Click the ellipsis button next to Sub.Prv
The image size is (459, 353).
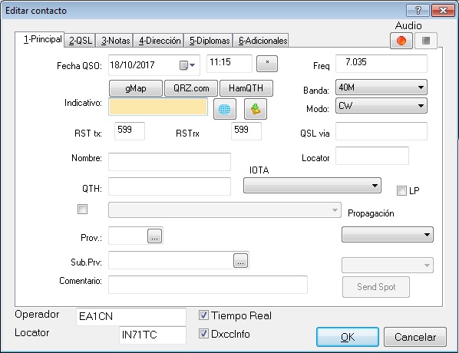coord(240,260)
